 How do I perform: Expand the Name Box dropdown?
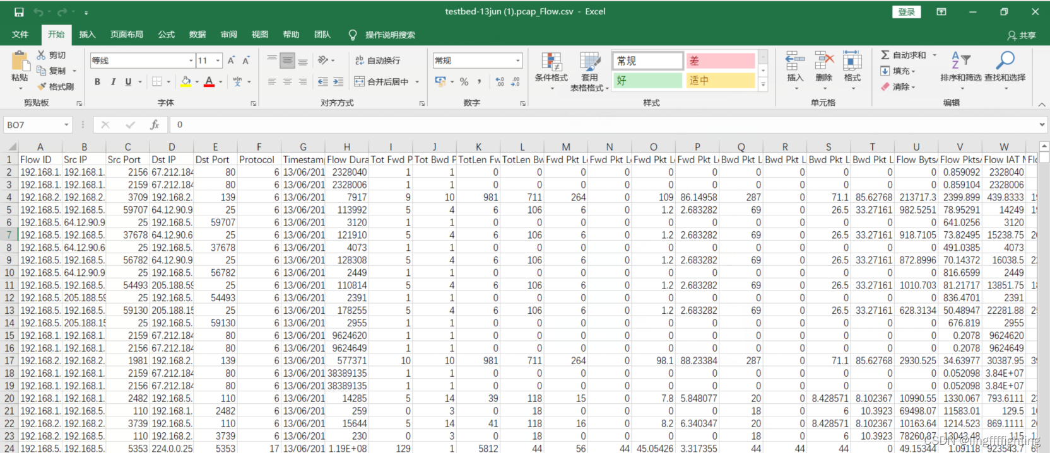pyautogui.click(x=66, y=125)
